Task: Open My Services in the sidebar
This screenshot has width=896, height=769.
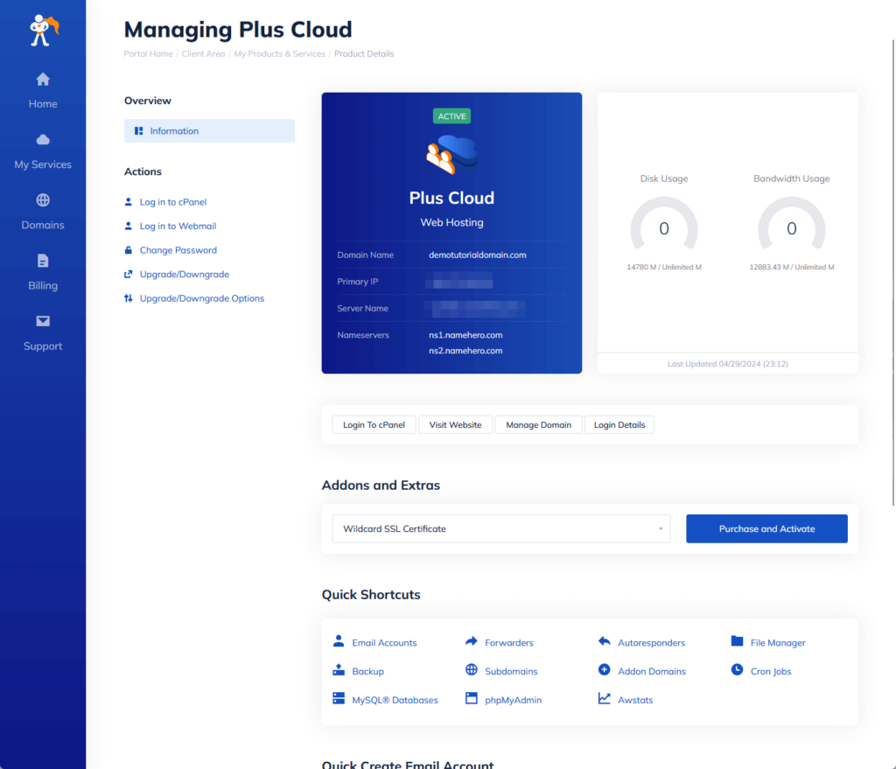Action: tap(43, 150)
